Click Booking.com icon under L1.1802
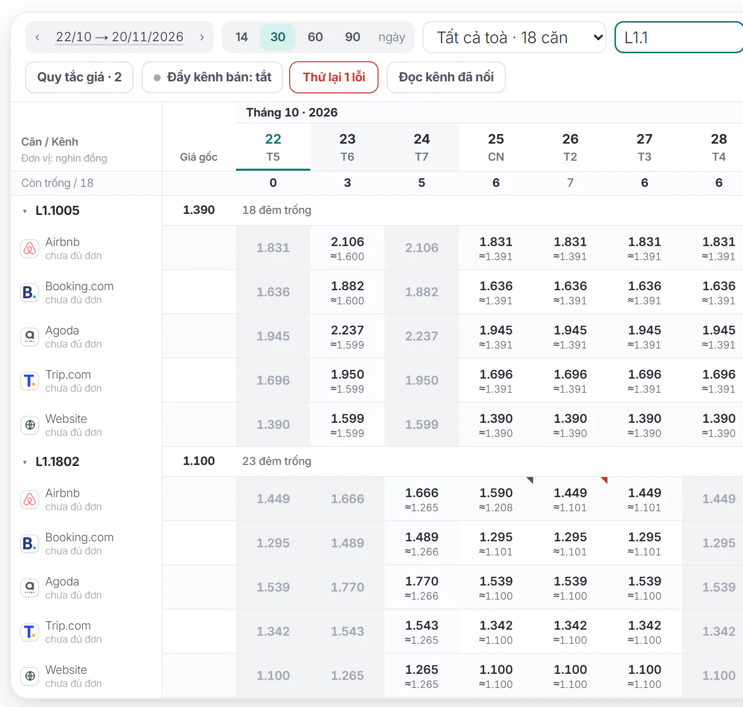The width and height of the screenshot is (743, 707). point(30,544)
